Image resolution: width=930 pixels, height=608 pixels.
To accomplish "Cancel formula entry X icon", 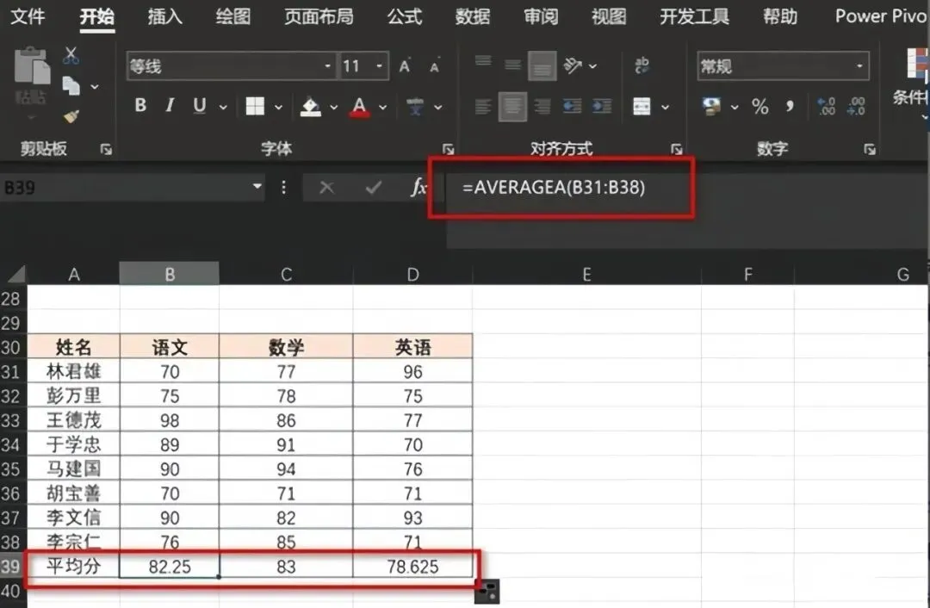I will (326, 188).
